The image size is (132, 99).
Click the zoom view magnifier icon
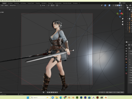click(123, 19)
